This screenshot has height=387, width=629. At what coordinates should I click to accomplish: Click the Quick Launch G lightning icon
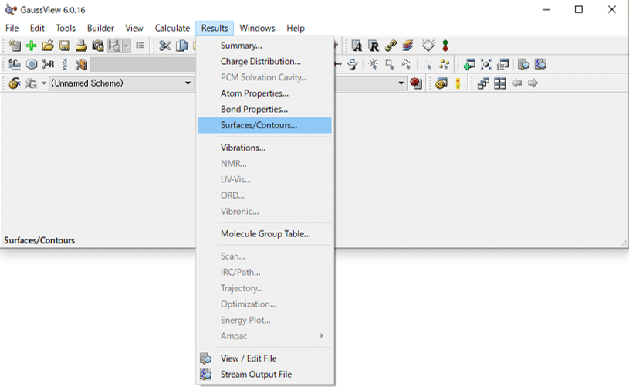(x=32, y=83)
